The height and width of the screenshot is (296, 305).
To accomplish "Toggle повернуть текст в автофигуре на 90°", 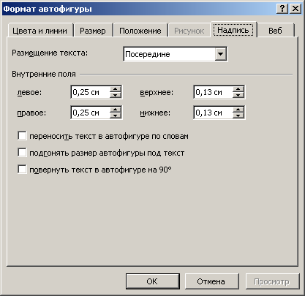I will coord(22,169).
